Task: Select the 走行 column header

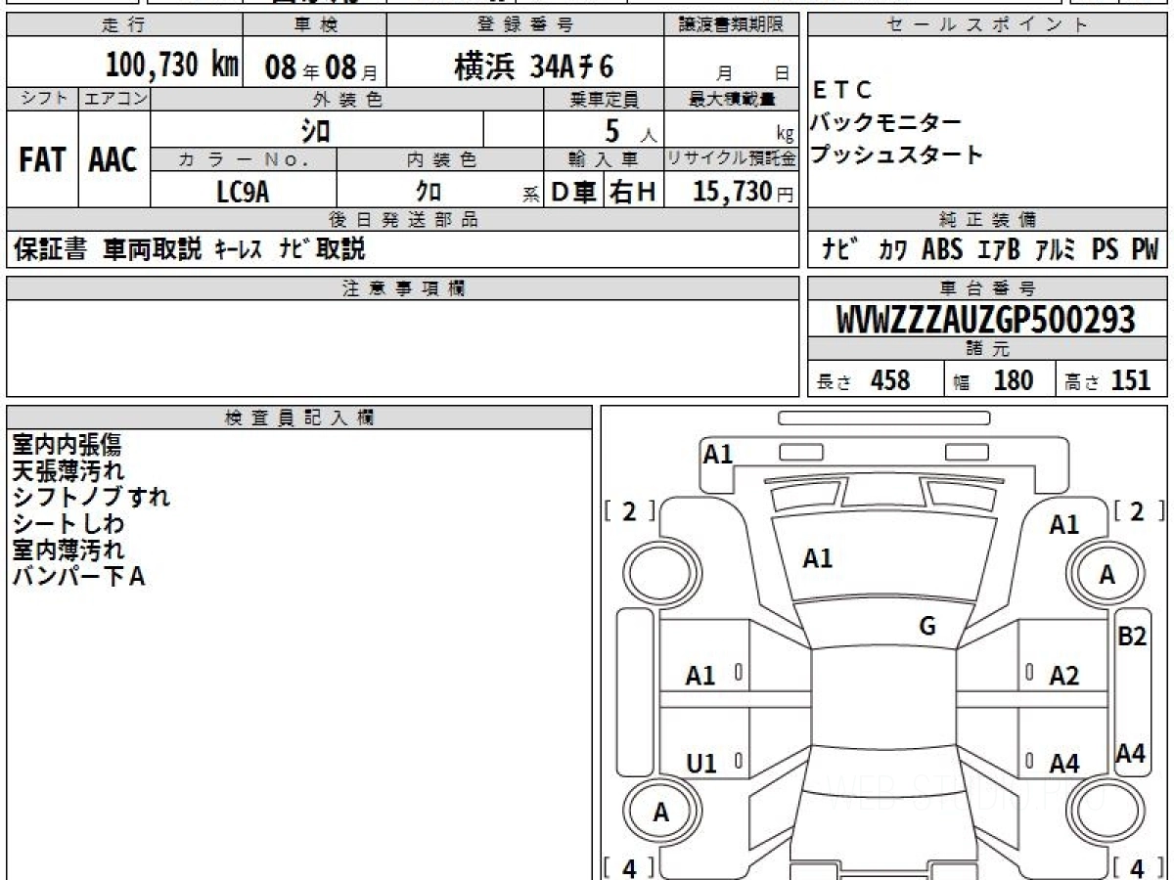Action: coord(123,25)
